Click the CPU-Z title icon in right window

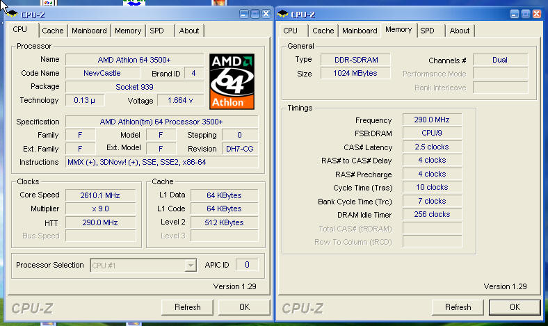[282, 14]
